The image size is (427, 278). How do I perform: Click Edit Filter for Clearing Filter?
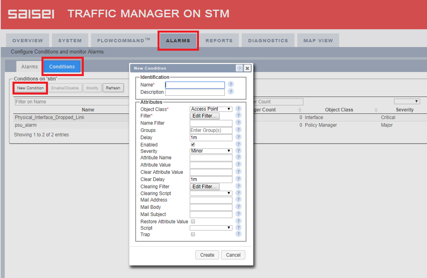coord(205,187)
